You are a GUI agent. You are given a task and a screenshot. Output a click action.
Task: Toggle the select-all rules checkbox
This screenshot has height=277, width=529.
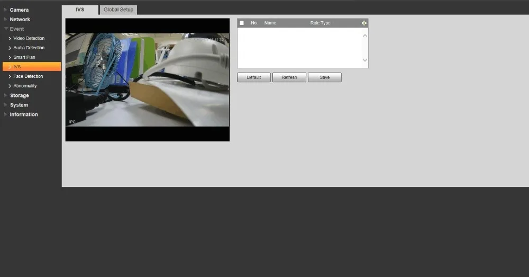point(242,23)
